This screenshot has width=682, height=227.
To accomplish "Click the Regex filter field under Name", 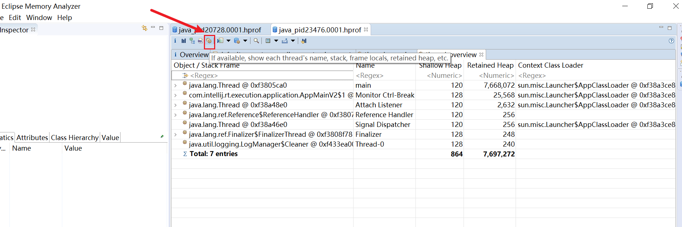I will (x=384, y=76).
